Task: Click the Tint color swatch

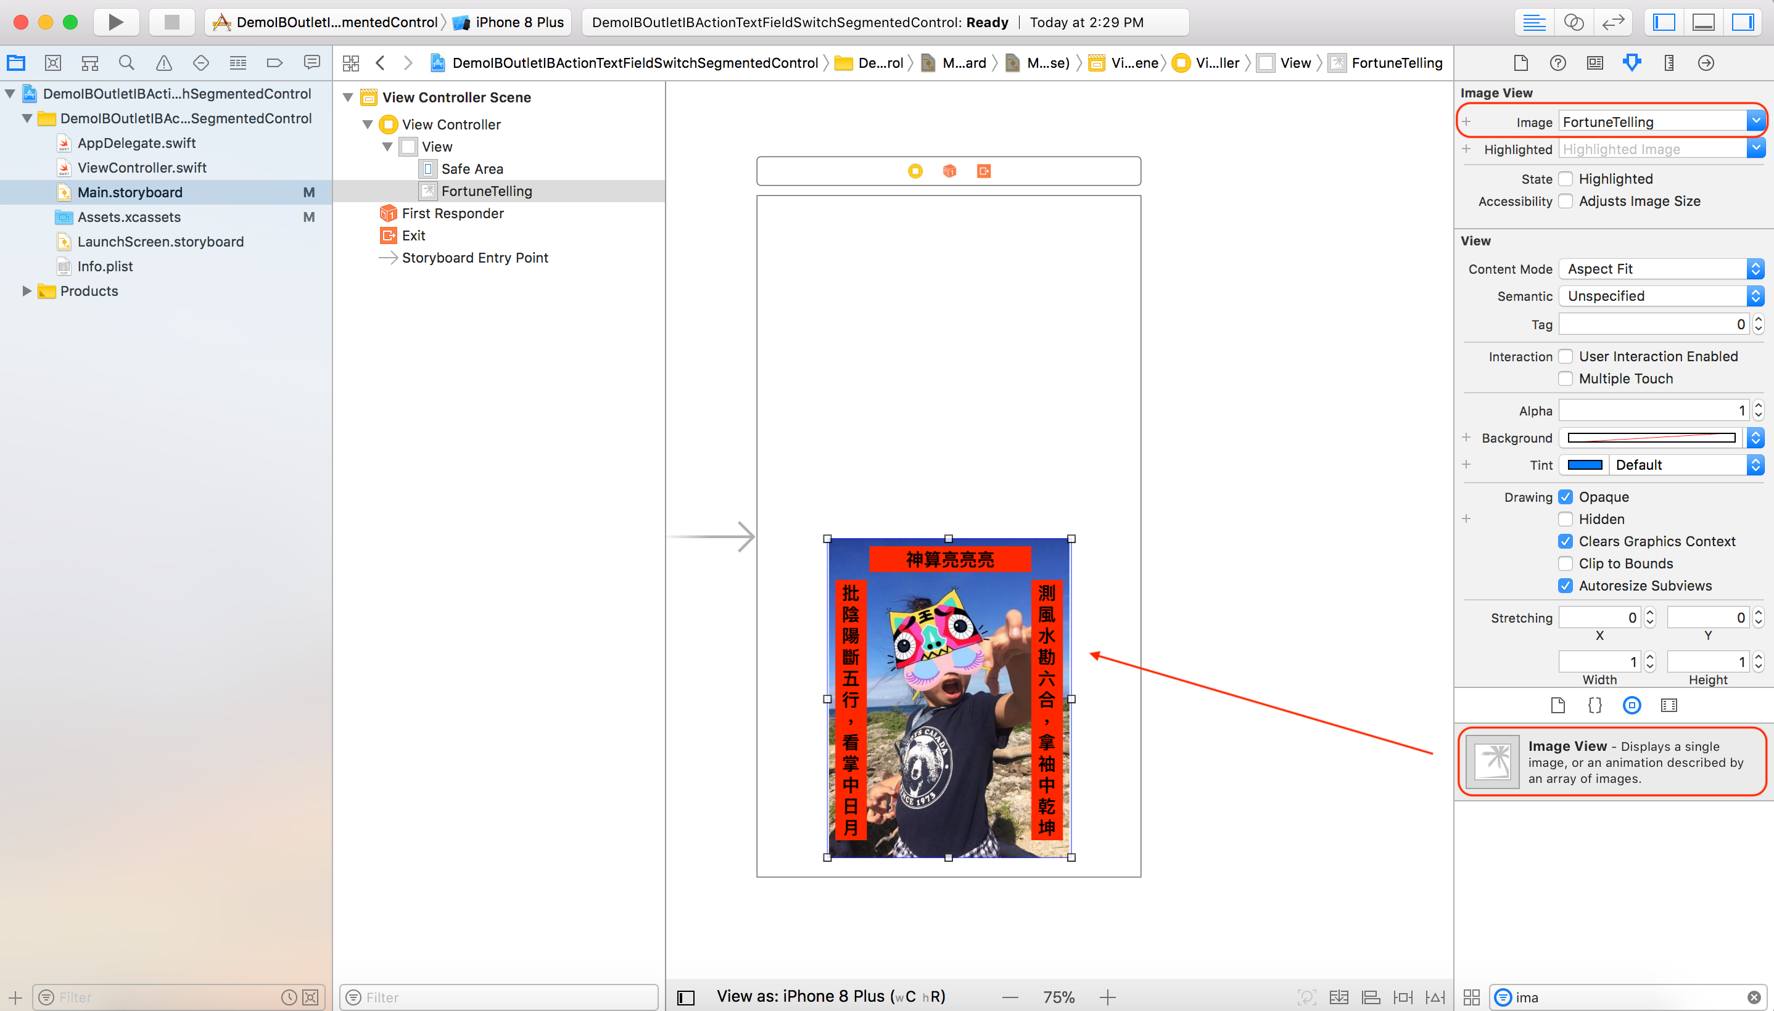Action: coord(1585,465)
